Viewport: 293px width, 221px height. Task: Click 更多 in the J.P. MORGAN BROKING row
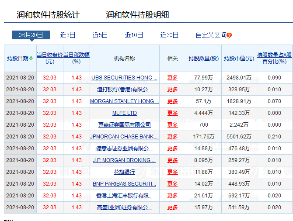pos(172,160)
